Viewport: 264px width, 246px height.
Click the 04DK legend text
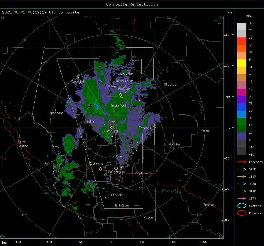point(252,169)
